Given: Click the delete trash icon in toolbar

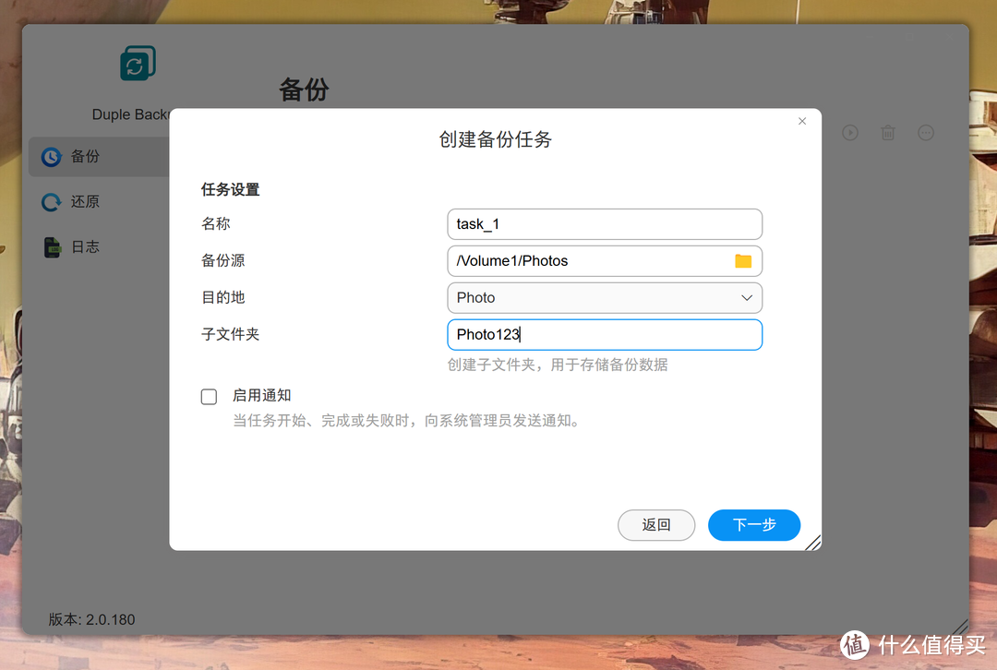Looking at the screenshot, I should 888,132.
